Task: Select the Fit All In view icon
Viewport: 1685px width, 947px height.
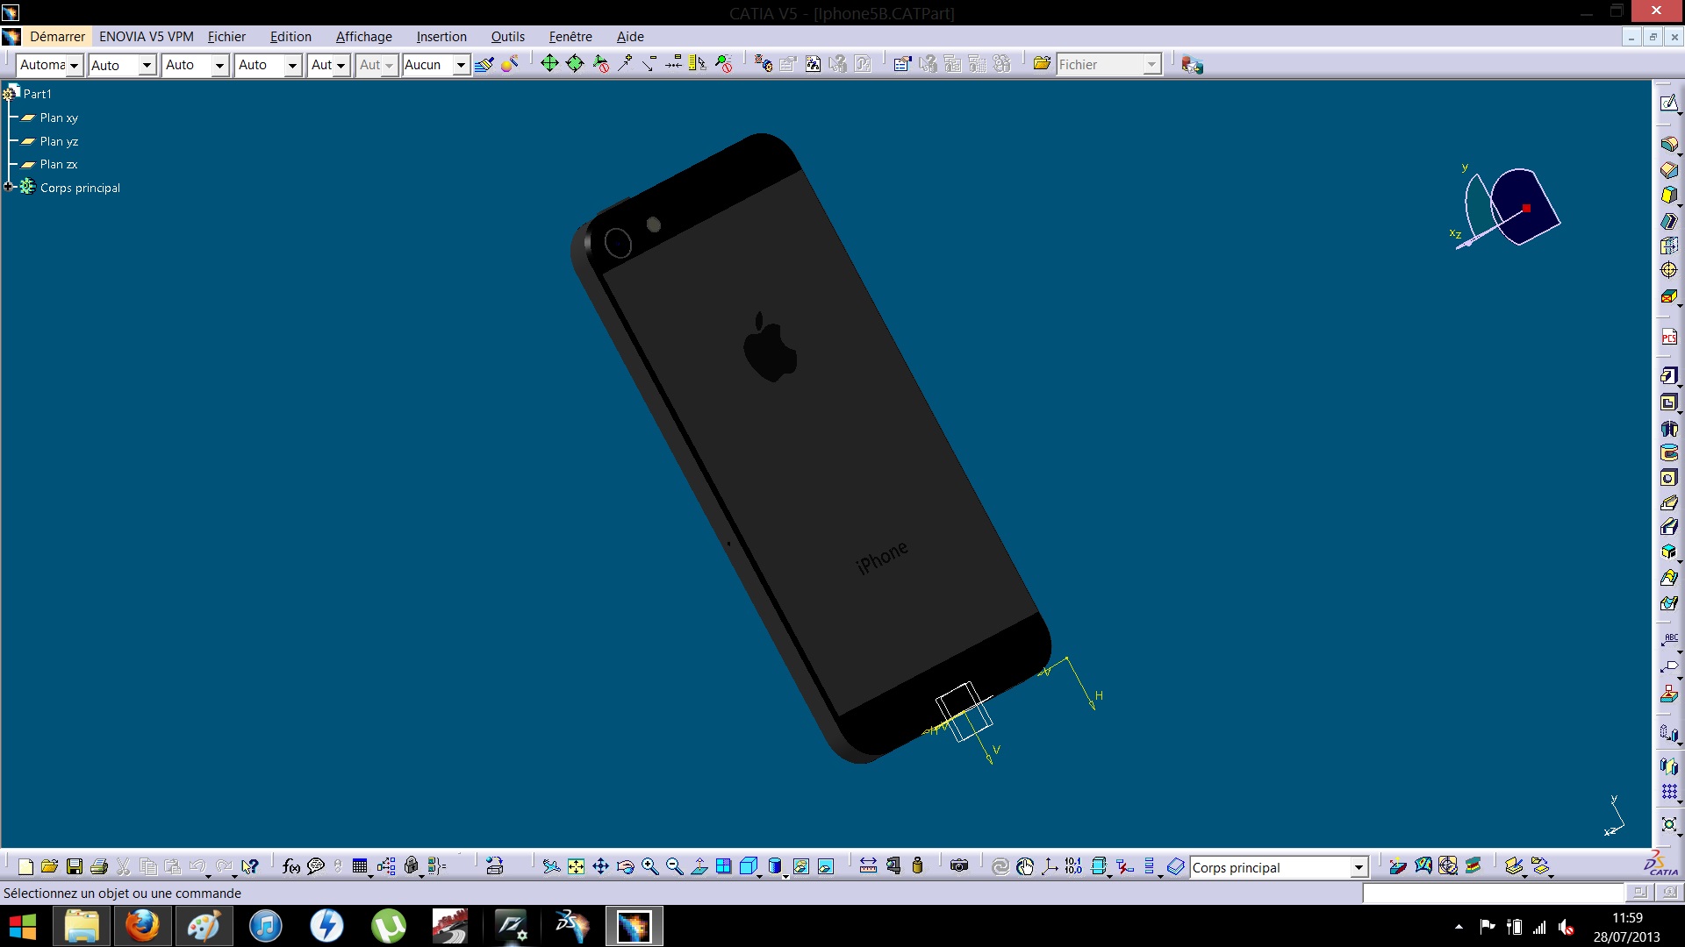Action: pos(576,867)
